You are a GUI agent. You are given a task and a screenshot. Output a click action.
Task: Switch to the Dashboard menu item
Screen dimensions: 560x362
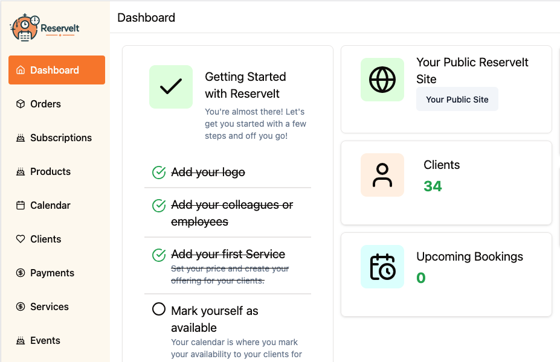(x=56, y=70)
